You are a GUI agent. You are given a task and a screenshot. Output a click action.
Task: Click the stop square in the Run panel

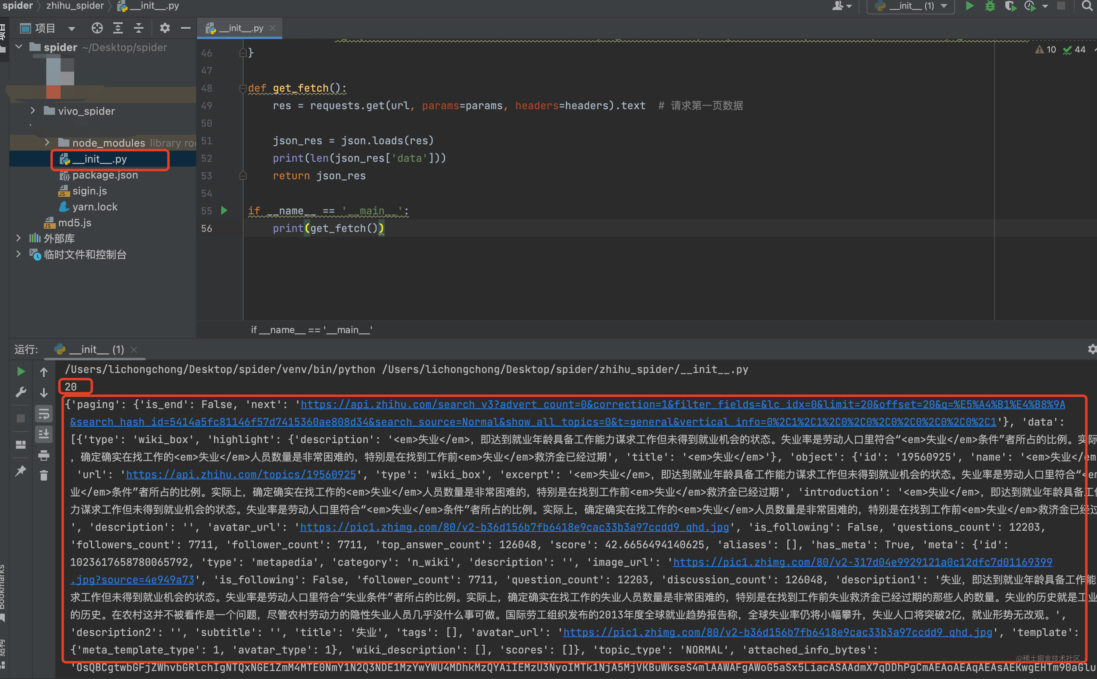tap(21, 418)
